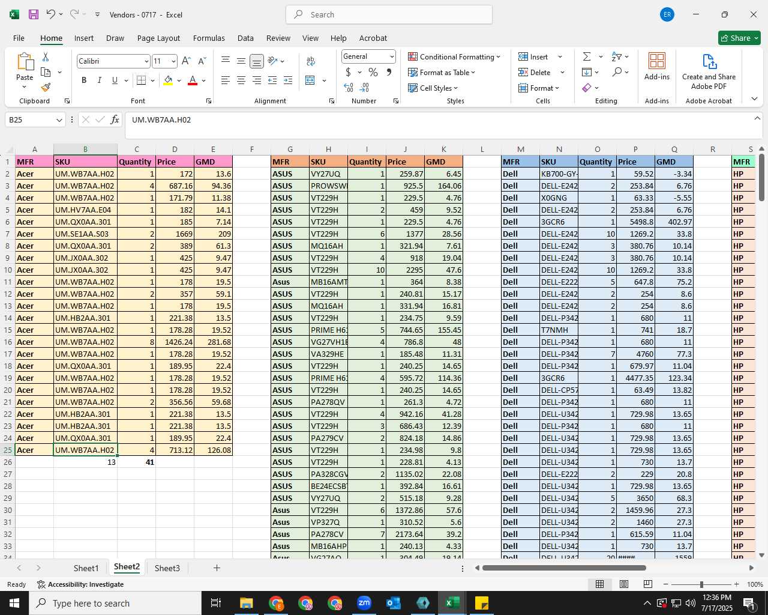Adjust the zoom slider in status bar

coord(701,584)
